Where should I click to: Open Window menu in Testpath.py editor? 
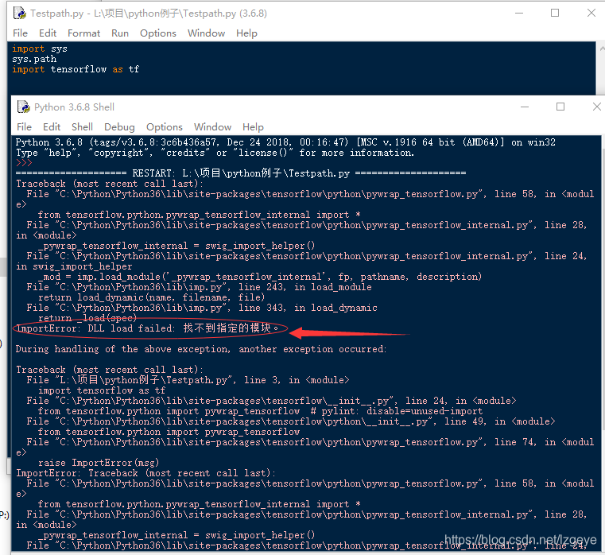click(206, 33)
